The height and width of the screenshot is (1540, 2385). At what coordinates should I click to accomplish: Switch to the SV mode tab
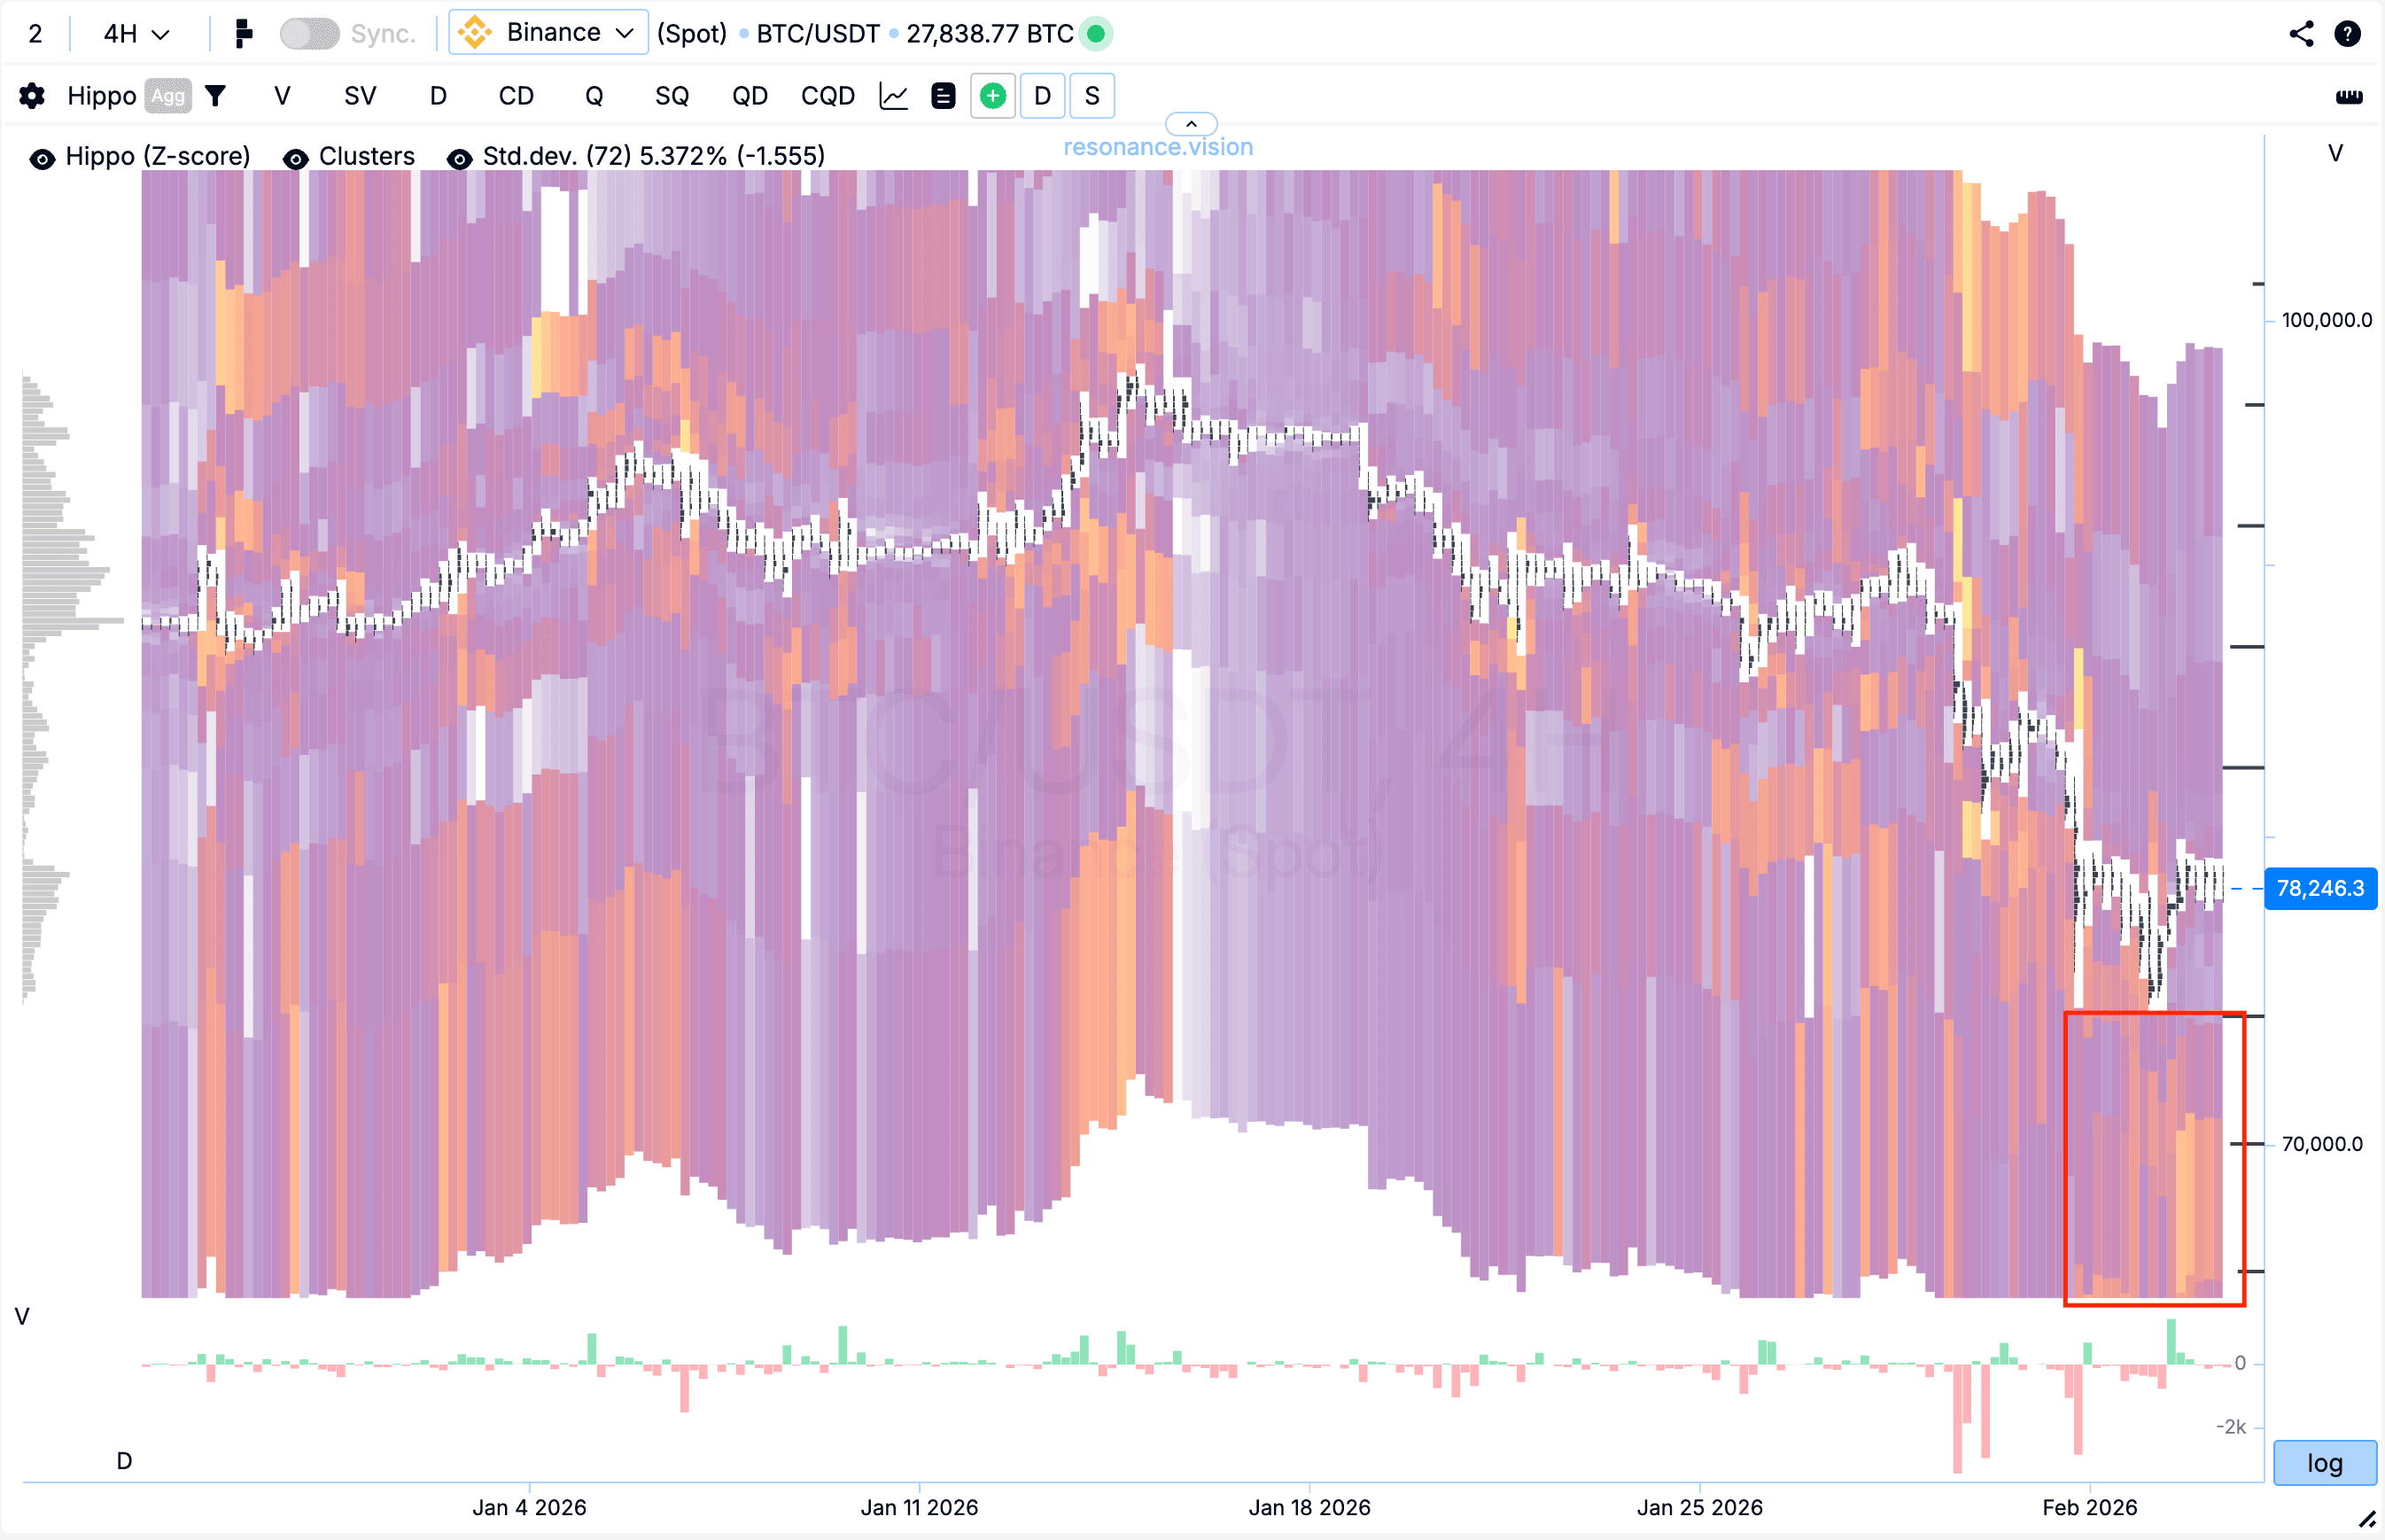360,96
